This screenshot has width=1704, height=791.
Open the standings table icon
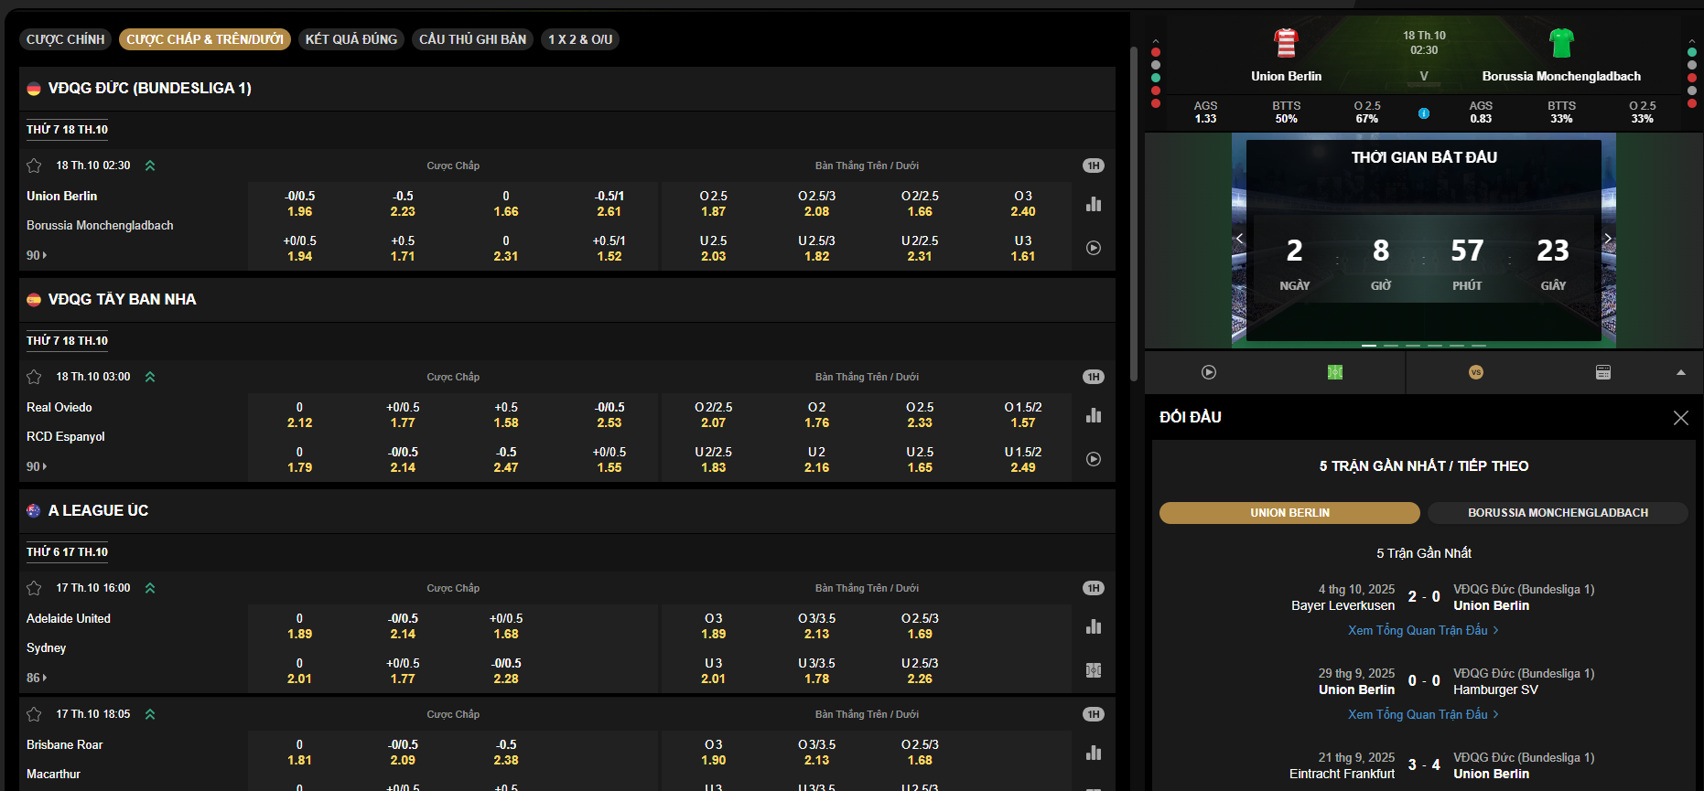coord(1602,372)
